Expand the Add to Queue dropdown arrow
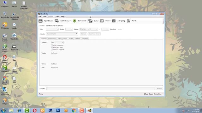This screenshot has width=202, height=113. click(71, 21)
